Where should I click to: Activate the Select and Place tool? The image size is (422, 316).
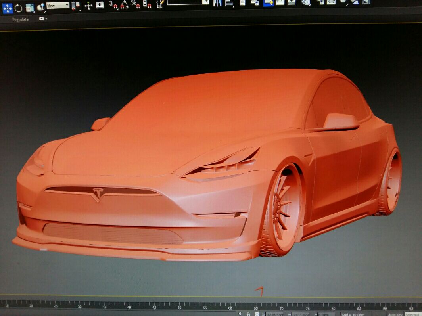[x=41, y=8]
